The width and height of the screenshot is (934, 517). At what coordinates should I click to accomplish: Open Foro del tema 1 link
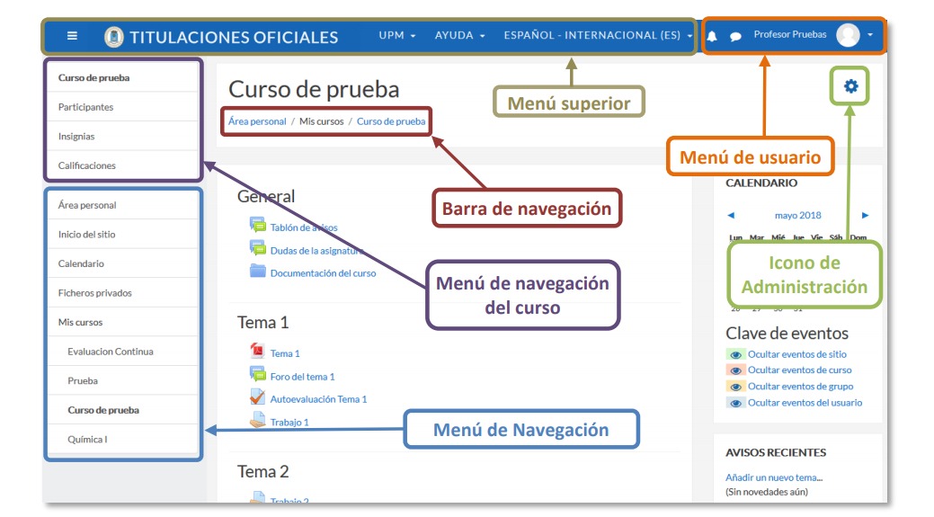303,377
